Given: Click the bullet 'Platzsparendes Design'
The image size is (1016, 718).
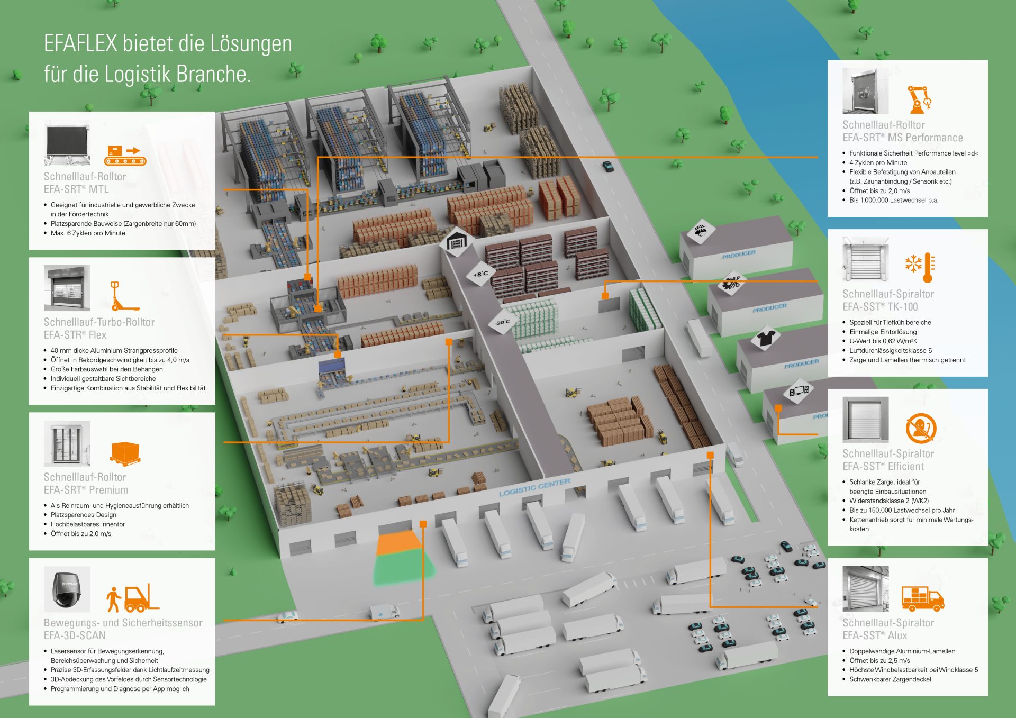Looking at the screenshot, I should [x=84, y=515].
